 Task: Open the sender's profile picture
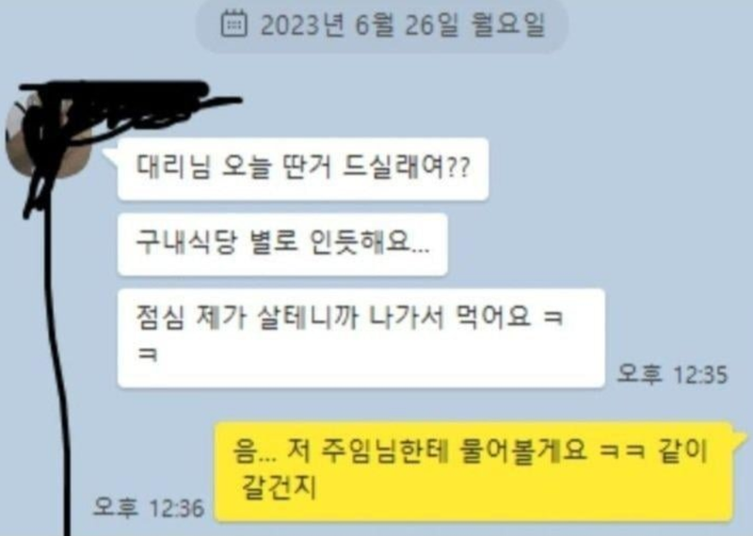[x=48, y=135]
